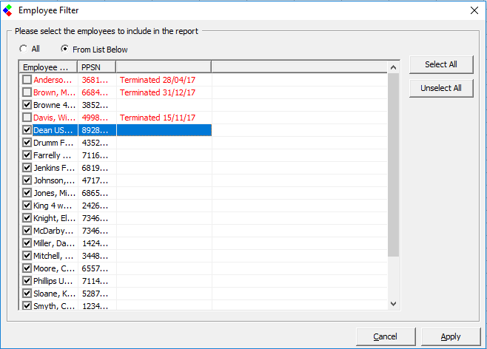Tick the terminated Brown, M. checkbox

click(x=27, y=92)
